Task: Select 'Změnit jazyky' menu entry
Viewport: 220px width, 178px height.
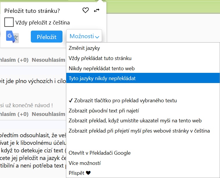Action: [x=84, y=48]
